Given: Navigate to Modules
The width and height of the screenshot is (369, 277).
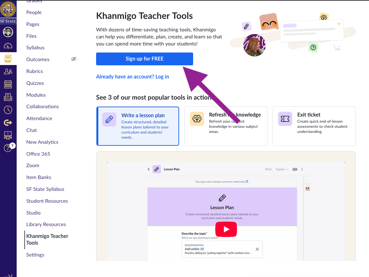Looking at the screenshot, I should point(36,95).
